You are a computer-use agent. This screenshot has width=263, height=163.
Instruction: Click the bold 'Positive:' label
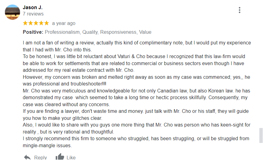33,32
